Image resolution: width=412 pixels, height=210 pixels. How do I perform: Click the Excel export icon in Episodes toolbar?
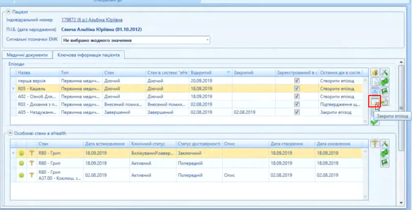(x=385, y=102)
